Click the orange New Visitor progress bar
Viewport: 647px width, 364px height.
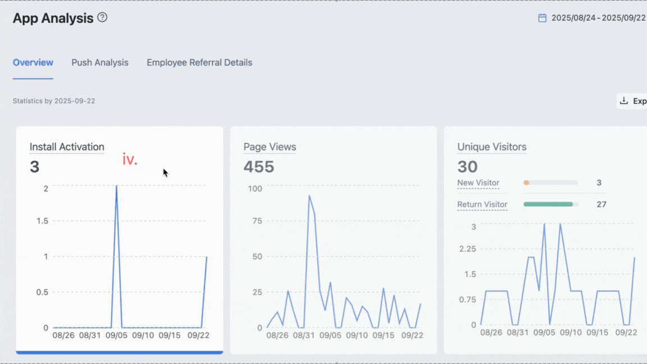[551, 183]
